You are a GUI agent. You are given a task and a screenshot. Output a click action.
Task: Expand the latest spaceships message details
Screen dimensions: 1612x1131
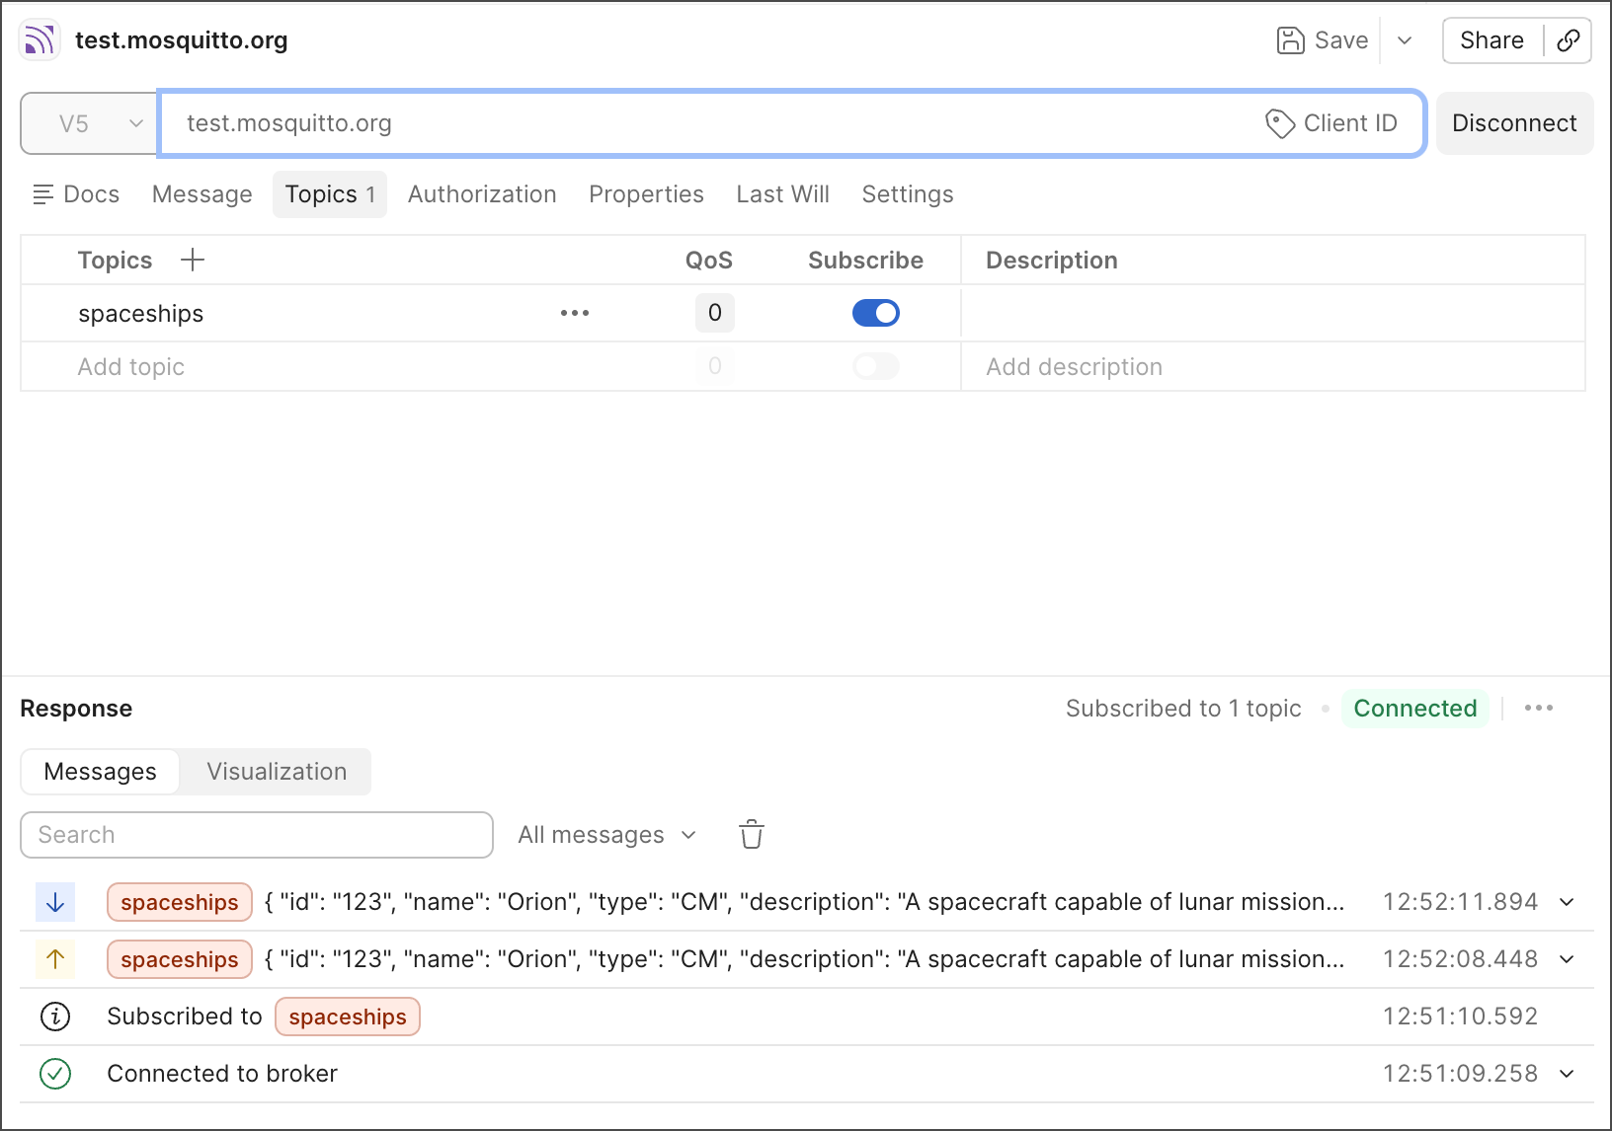1567,901
